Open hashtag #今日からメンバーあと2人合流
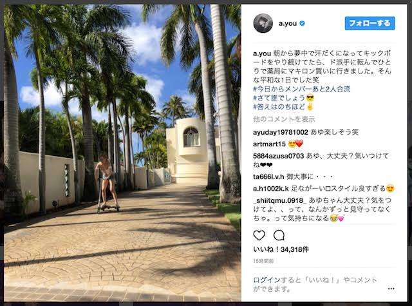 click(301, 89)
